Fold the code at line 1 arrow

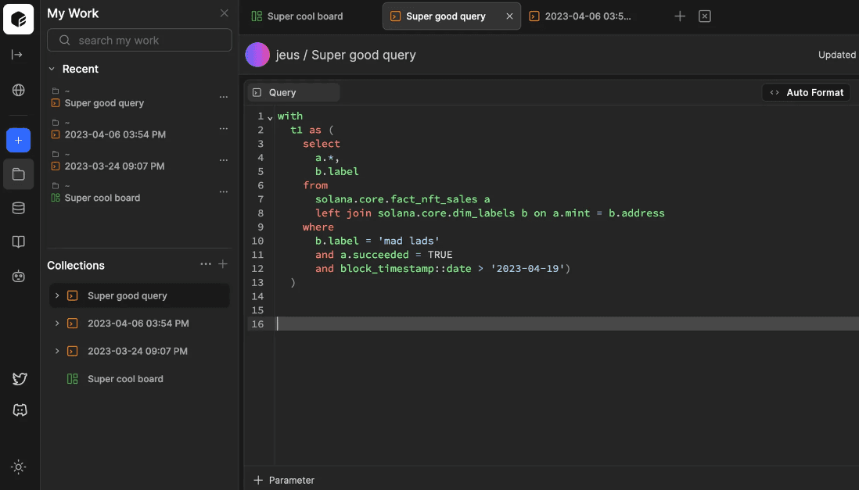pyautogui.click(x=270, y=117)
